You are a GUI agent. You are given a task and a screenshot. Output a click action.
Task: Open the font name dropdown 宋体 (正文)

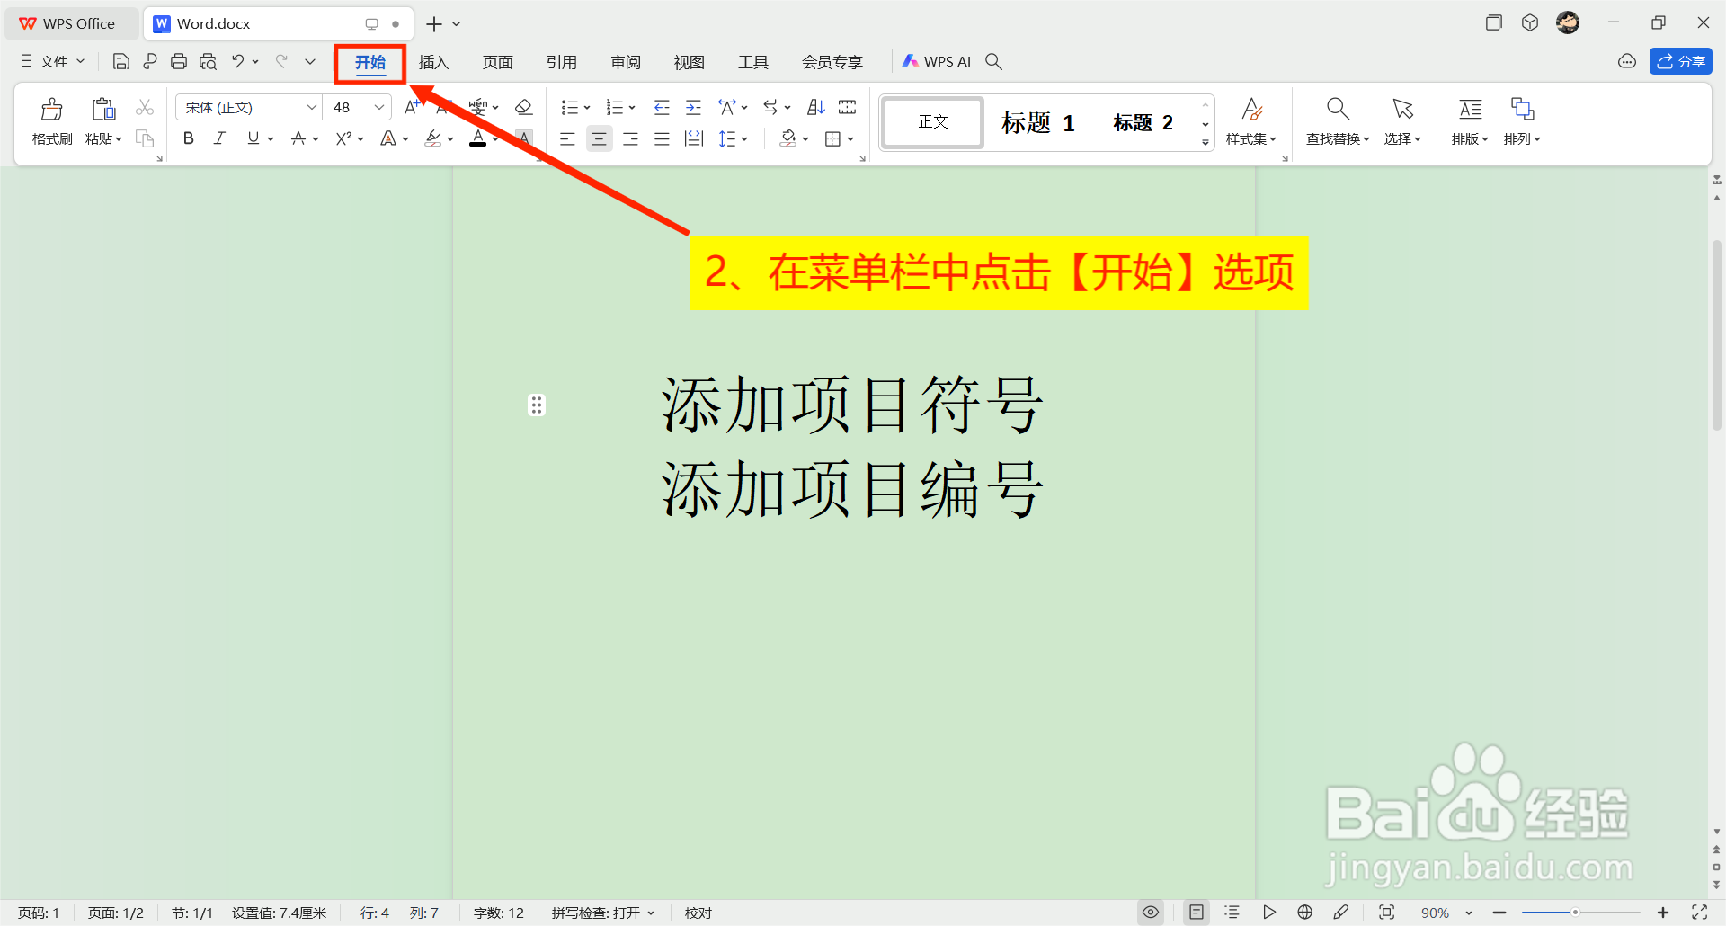click(311, 107)
